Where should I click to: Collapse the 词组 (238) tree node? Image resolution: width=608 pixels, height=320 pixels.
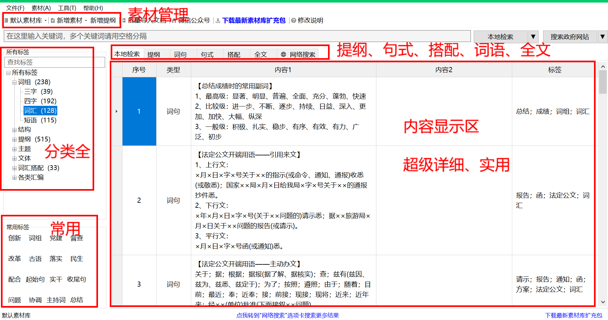14,82
